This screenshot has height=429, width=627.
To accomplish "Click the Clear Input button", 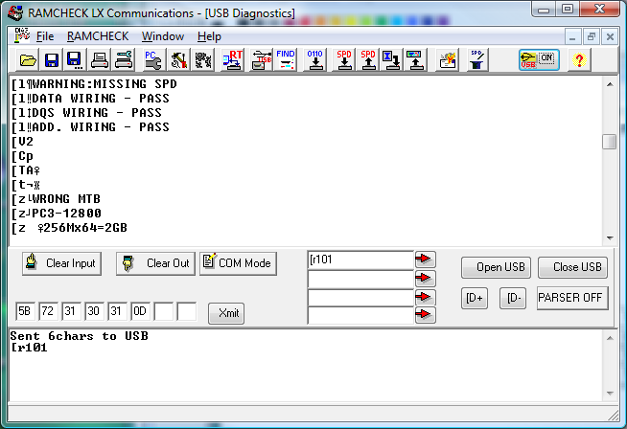I will [61, 263].
